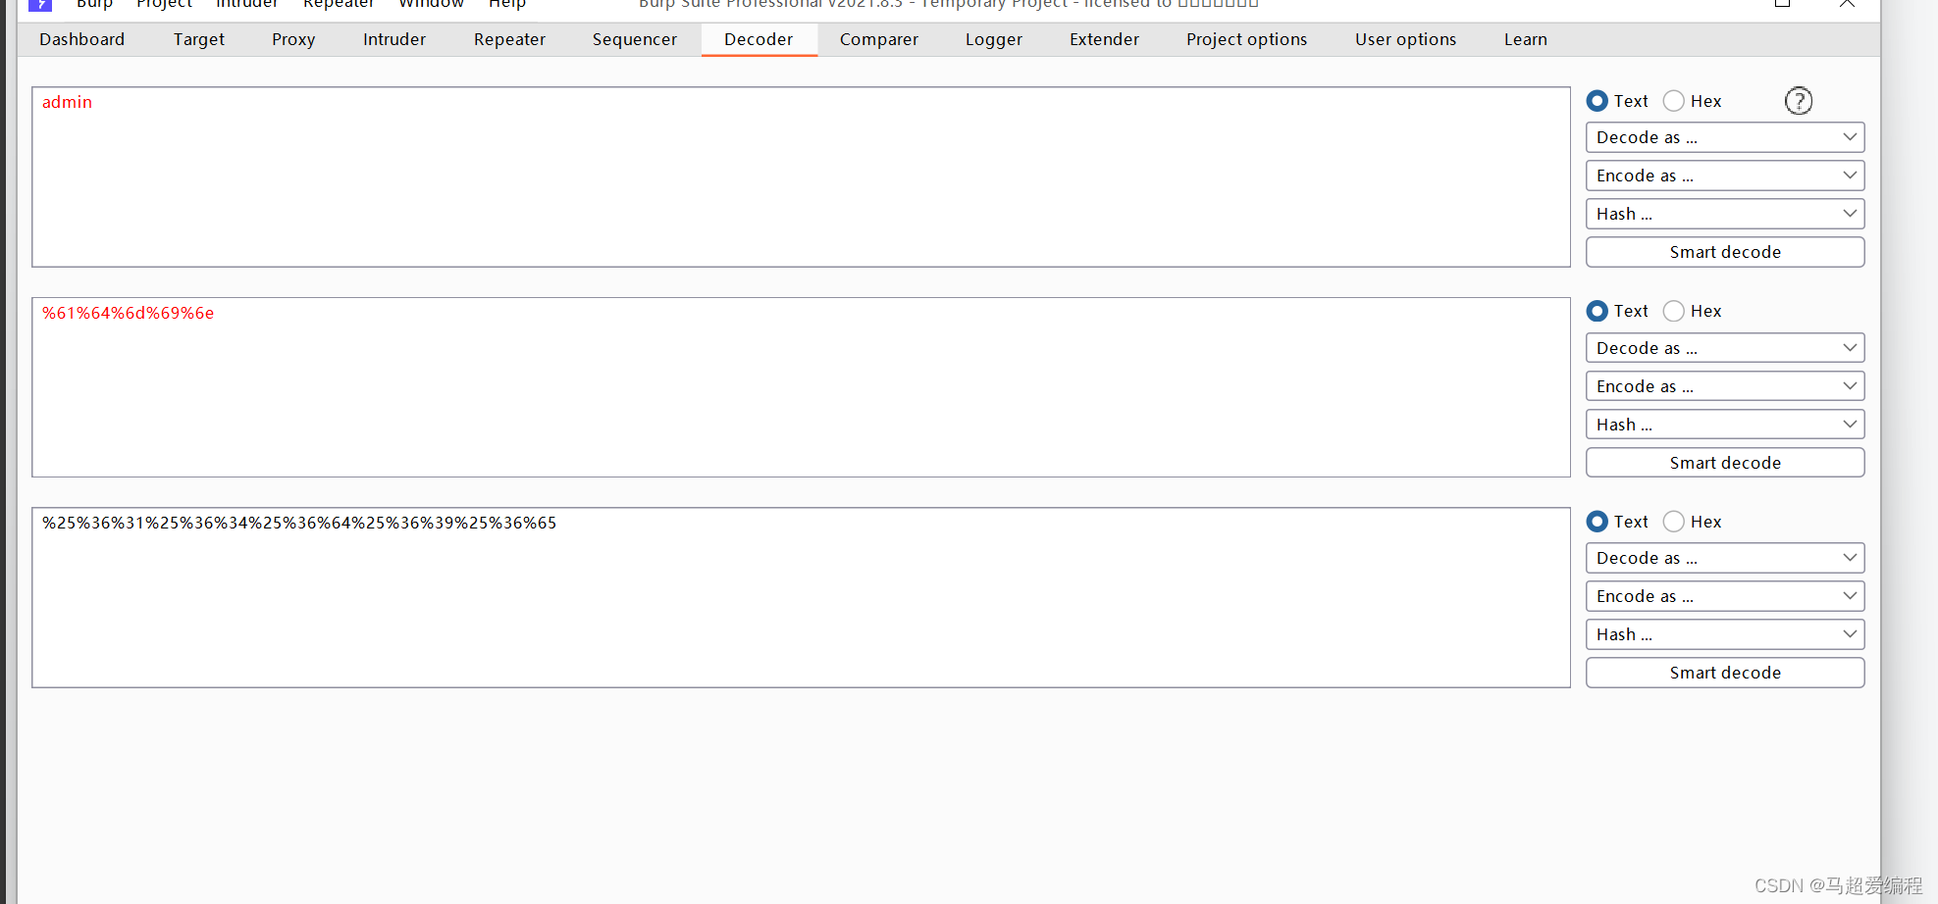Open the Help menu
This screenshot has height=904, width=1938.
click(x=507, y=4)
